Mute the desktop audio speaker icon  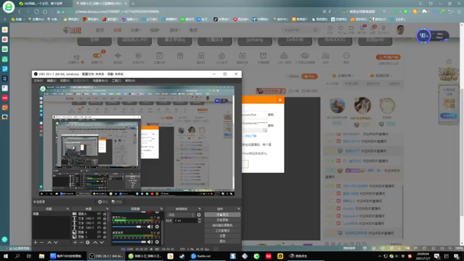[x=150, y=242]
